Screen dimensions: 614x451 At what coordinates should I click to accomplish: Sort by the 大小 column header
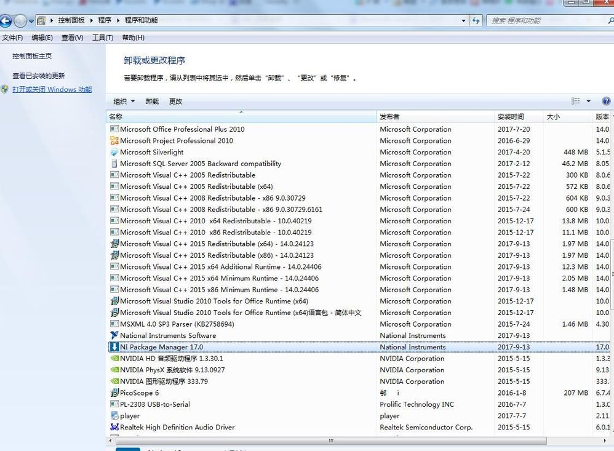[x=568, y=117]
